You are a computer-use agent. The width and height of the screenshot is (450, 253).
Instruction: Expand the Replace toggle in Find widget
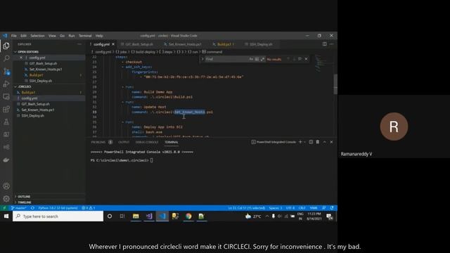pos(202,59)
